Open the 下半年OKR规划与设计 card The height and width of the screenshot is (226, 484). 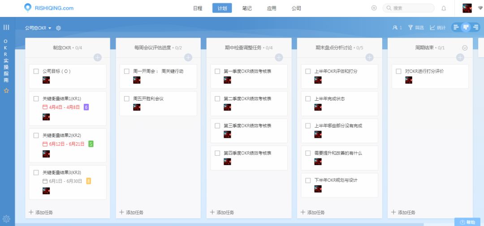(x=340, y=185)
